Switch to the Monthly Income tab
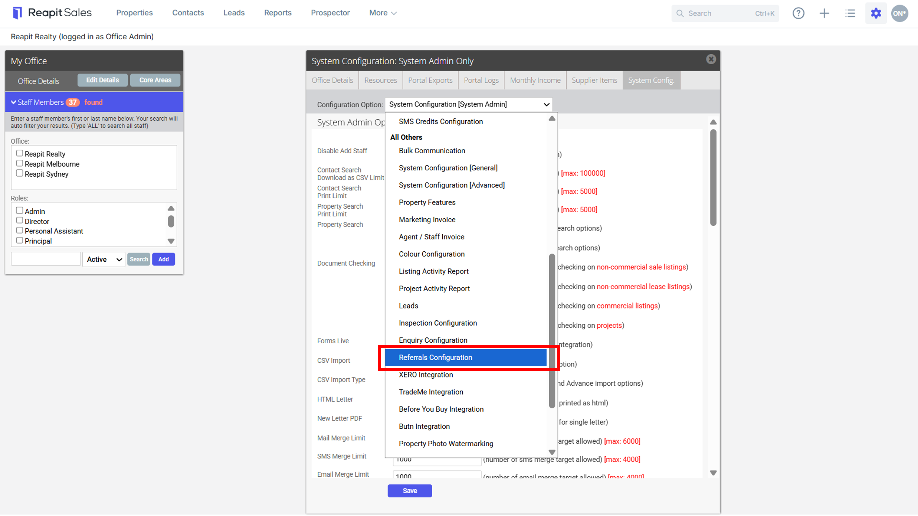This screenshot has width=918, height=516. click(x=535, y=80)
